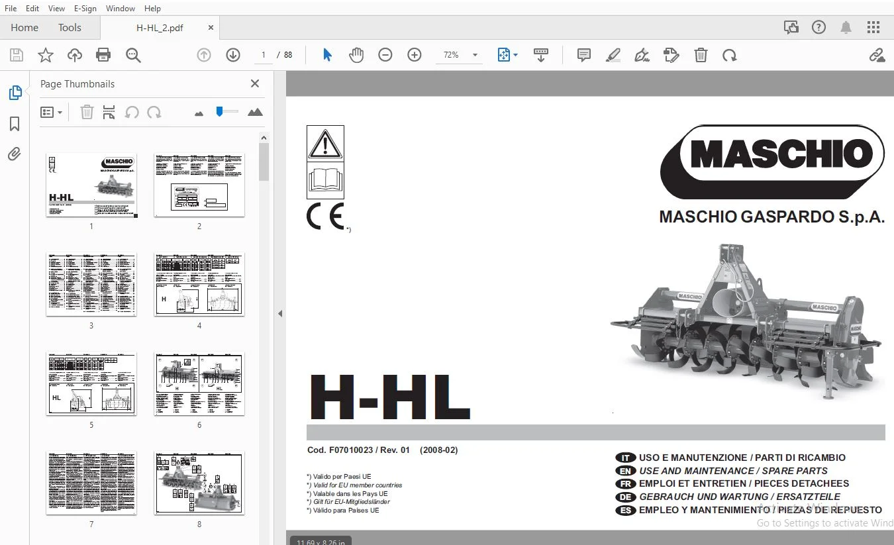Open thumbnail panel options menu

coord(51,113)
